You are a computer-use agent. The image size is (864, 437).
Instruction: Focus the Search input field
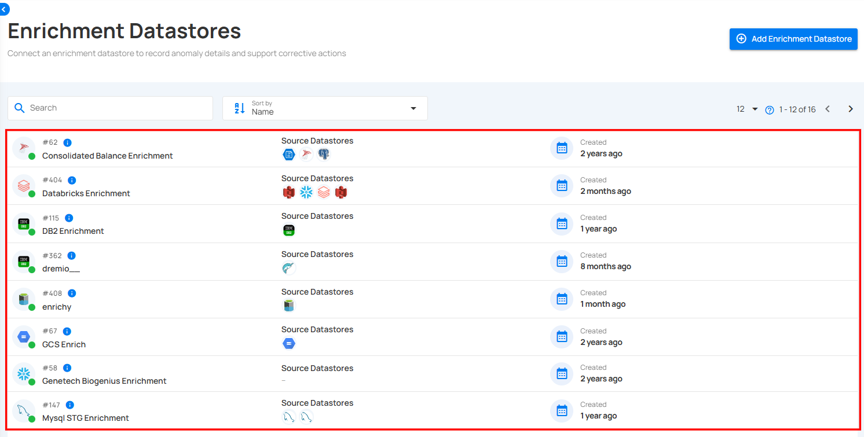click(110, 108)
